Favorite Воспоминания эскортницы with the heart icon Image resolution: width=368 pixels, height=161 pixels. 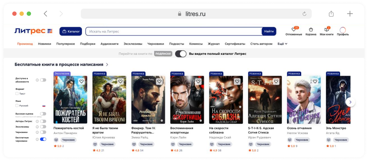(x=198, y=81)
